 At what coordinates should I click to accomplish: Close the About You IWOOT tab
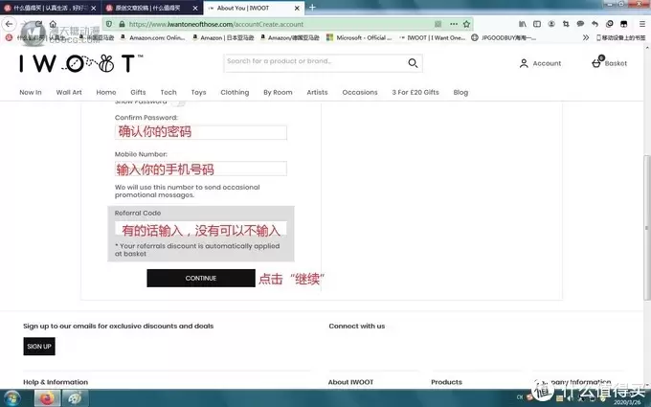coord(297,8)
